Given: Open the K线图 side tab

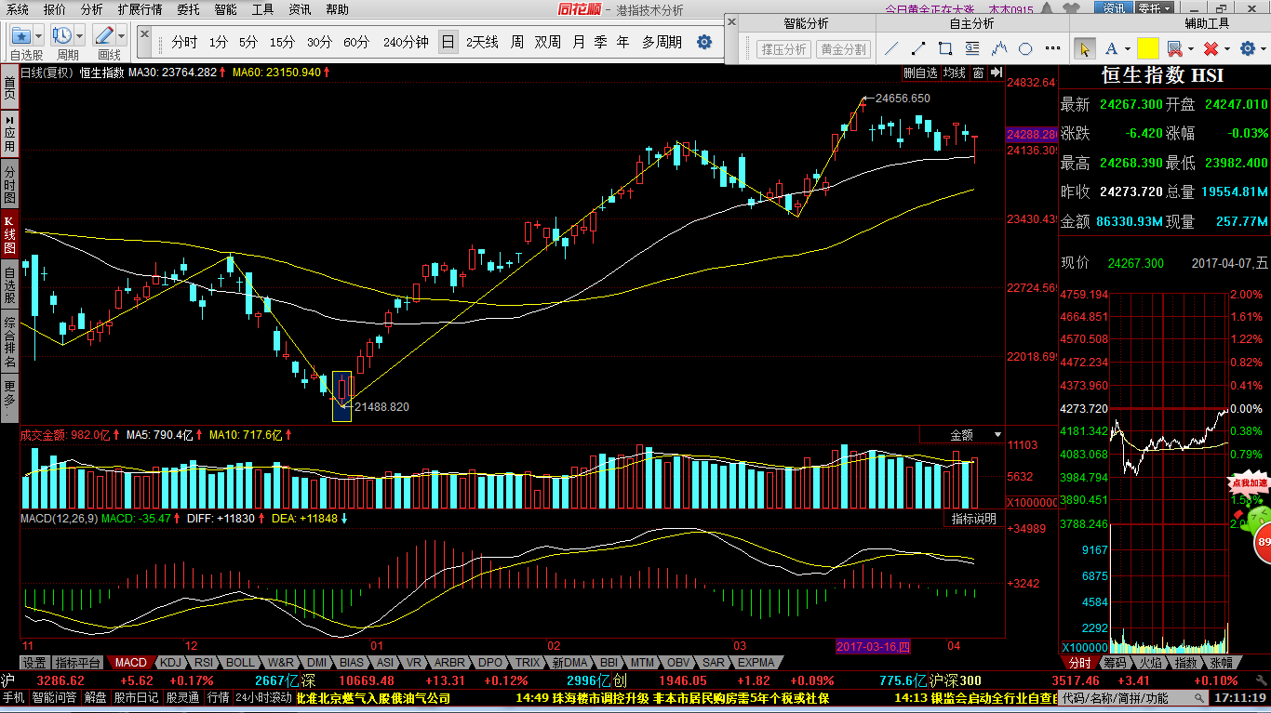Looking at the screenshot, I should [x=9, y=236].
